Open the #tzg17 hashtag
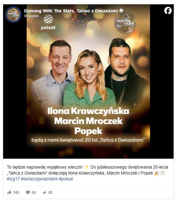Image resolution: width=177 pixels, height=203 pixels. click(13, 179)
